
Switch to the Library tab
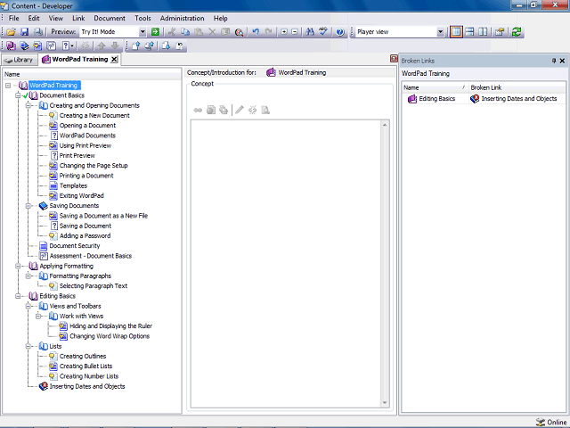pyautogui.click(x=20, y=60)
